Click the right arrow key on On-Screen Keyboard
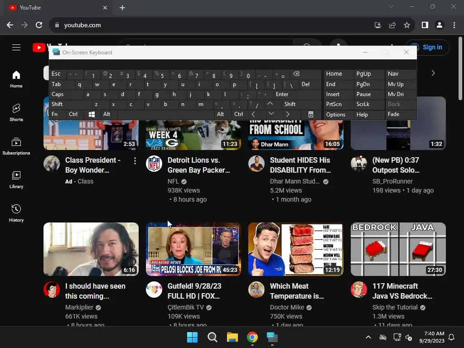This screenshot has height=348, width=464. 288,115
